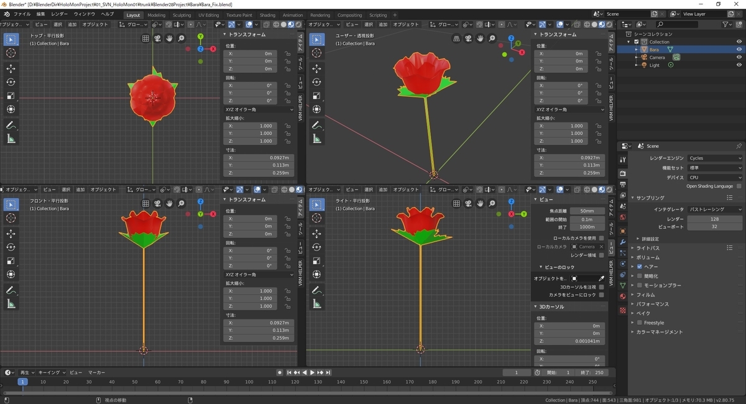Open the キーイング menu in the timeline header
Image resolution: width=746 pixels, height=404 pixels.
tap(51, 372)
